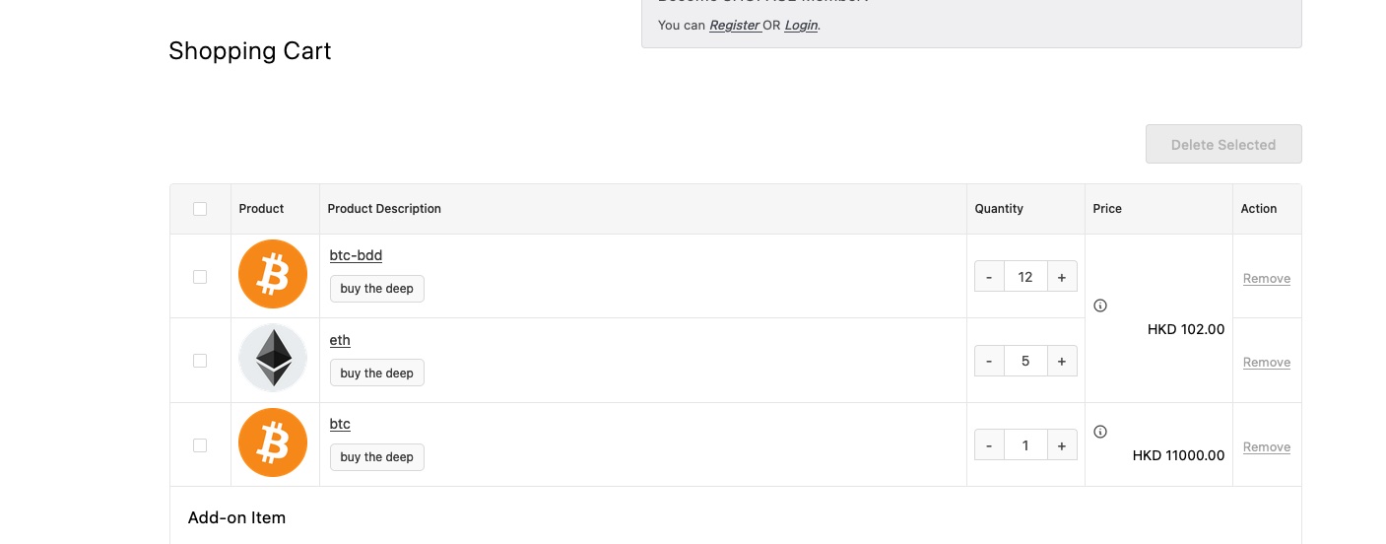This screenshot has height=544, width=1386.
Task: Decrease eth quantity with minus button
Action: (989, 361)
